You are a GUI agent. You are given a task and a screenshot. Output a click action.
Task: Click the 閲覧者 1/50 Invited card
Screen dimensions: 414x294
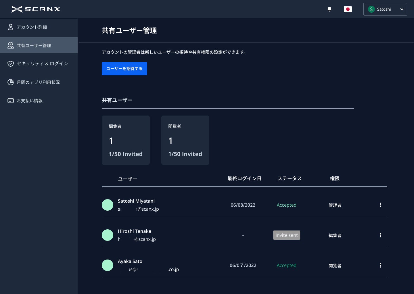tap(185, 140)
